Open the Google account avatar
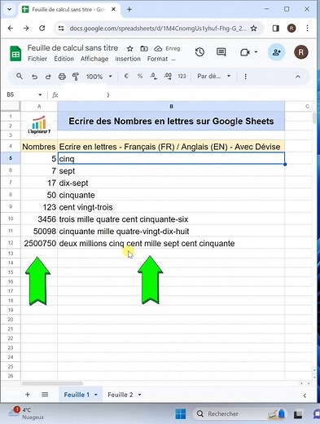 tap(301, 52)
